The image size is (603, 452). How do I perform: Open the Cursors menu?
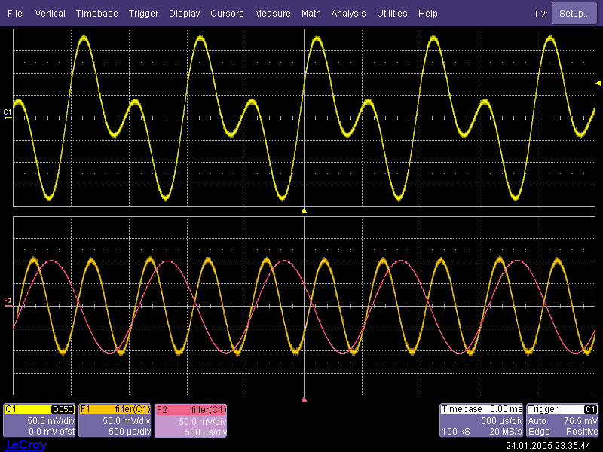[x=227, y=14]
